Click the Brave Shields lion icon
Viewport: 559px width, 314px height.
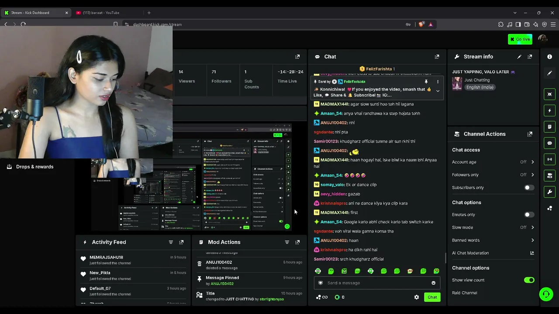click(x=421, y=24)
